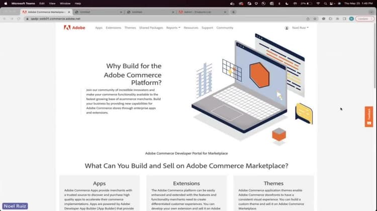Open the View menu
The width and height of the screenshot is (377, 211).
(52, 4)
